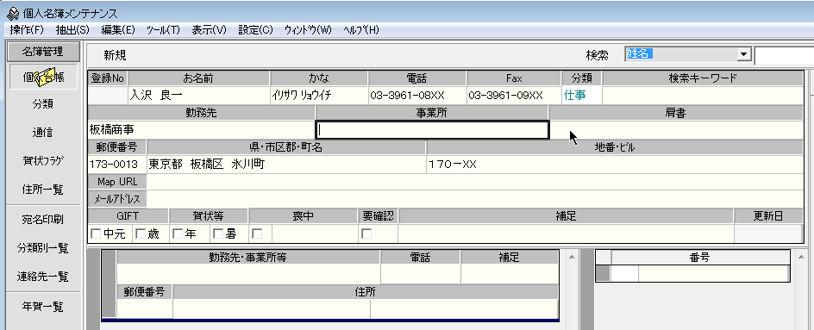Select 個人台帳 in the sidebar
The width and height of the screenshot is (814, 330).
click(43, 77)
